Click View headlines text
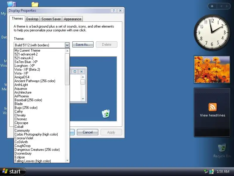Screen dimensions: 234x176 pos(213,115)
